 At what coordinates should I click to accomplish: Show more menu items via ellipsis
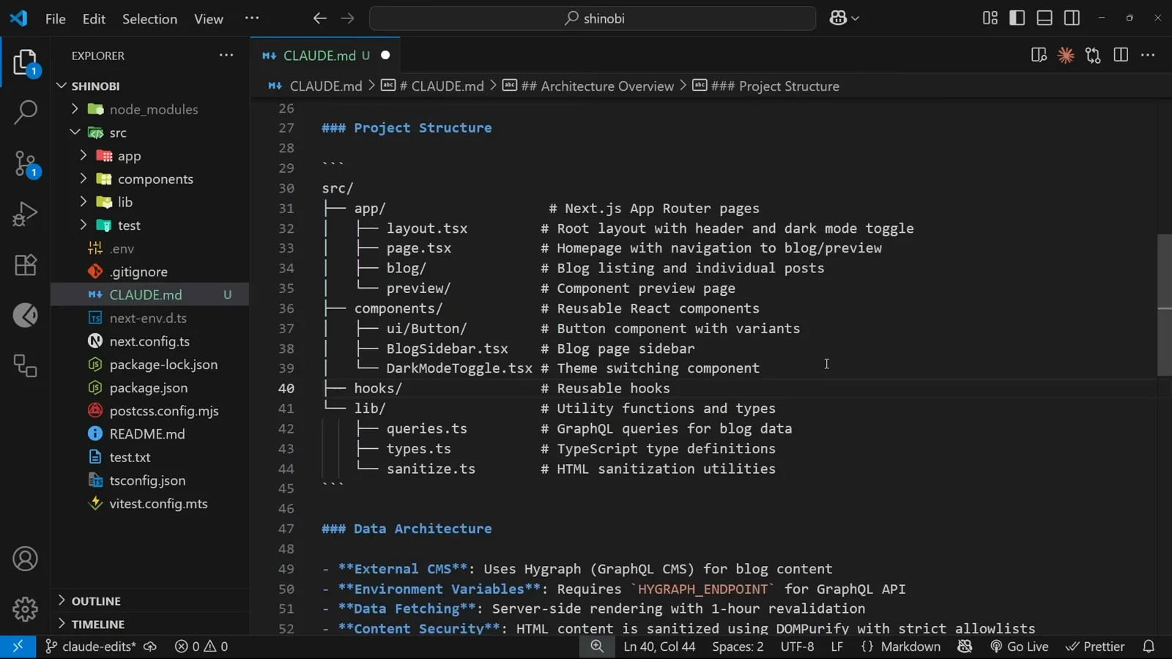[x=252, y=18]
